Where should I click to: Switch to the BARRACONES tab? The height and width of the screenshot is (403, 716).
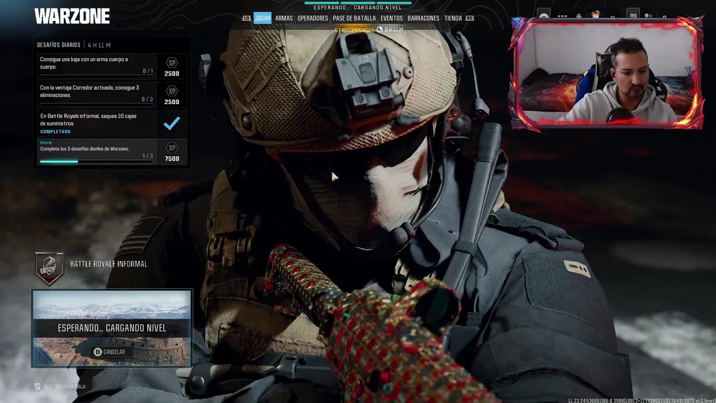click(x=423, y=18)
